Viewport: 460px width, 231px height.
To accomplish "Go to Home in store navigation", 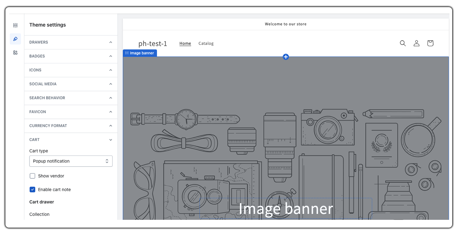I will click(185, 43).
